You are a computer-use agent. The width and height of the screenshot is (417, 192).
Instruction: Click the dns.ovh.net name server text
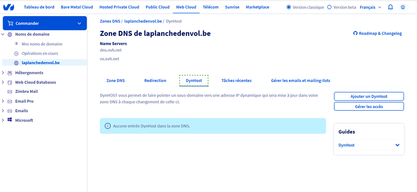[x=111, y=50]
